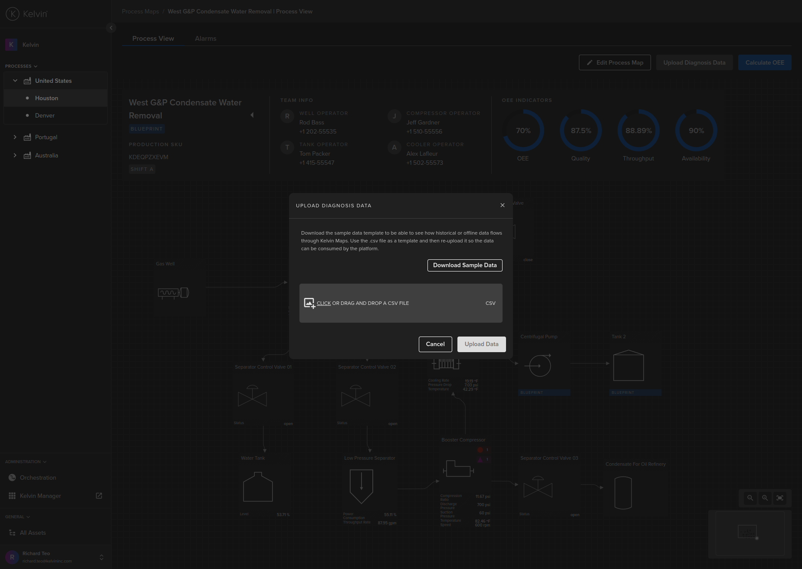The image size is (802, 569).
Task: Click the zoom in magnifier icon
Action: coord(765,498)
